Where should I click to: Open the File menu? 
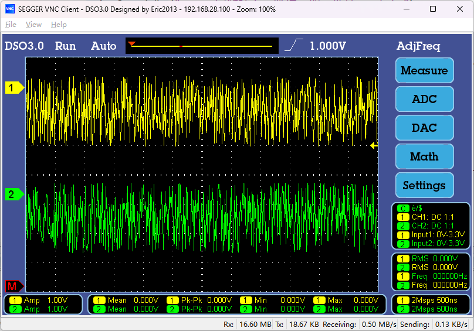click(x=11, y=25)
